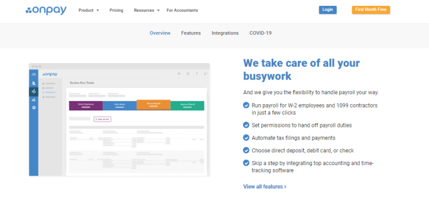Switch to the Features tab
429x221 pixels.
191,33
